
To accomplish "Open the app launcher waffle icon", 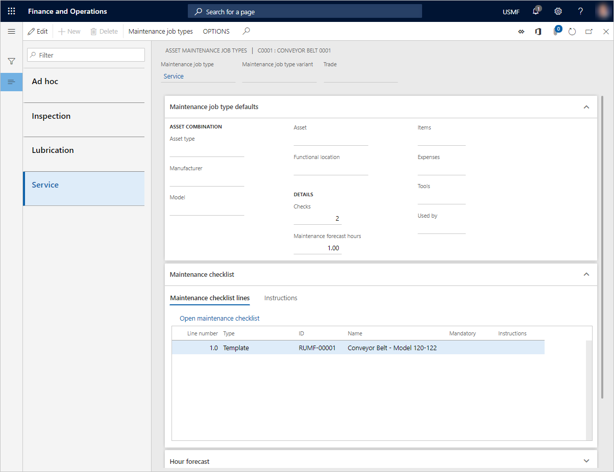I will point(11,11).
